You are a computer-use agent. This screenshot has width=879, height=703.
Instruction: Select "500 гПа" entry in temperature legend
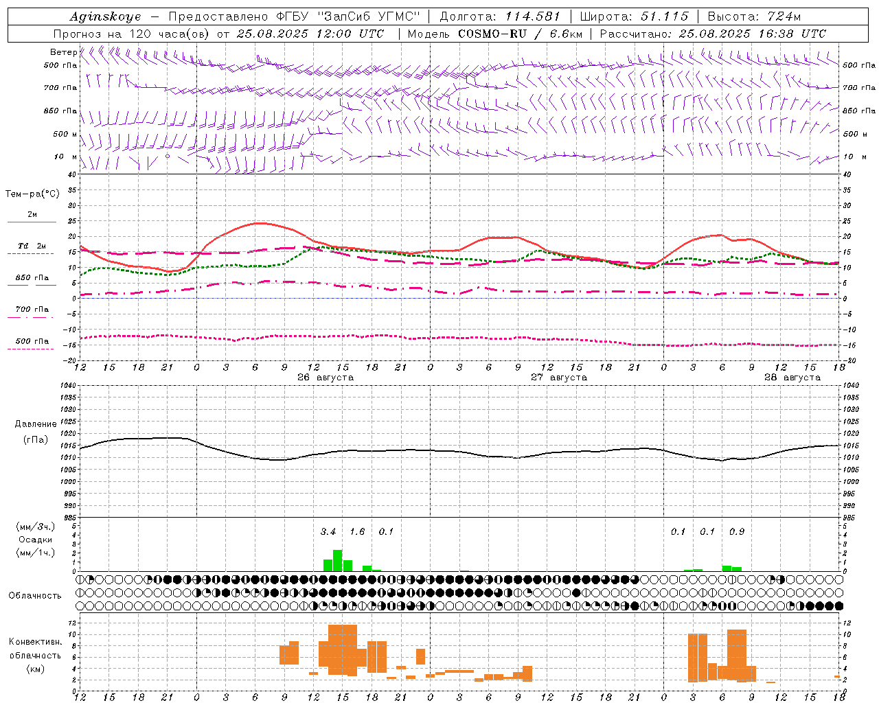pos(32,341)
